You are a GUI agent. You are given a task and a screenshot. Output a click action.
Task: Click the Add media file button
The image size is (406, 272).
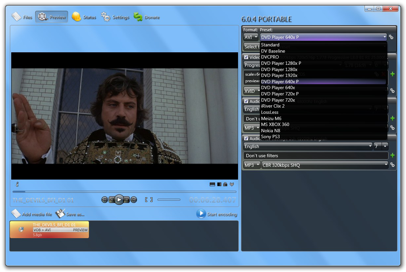point(32,214)
